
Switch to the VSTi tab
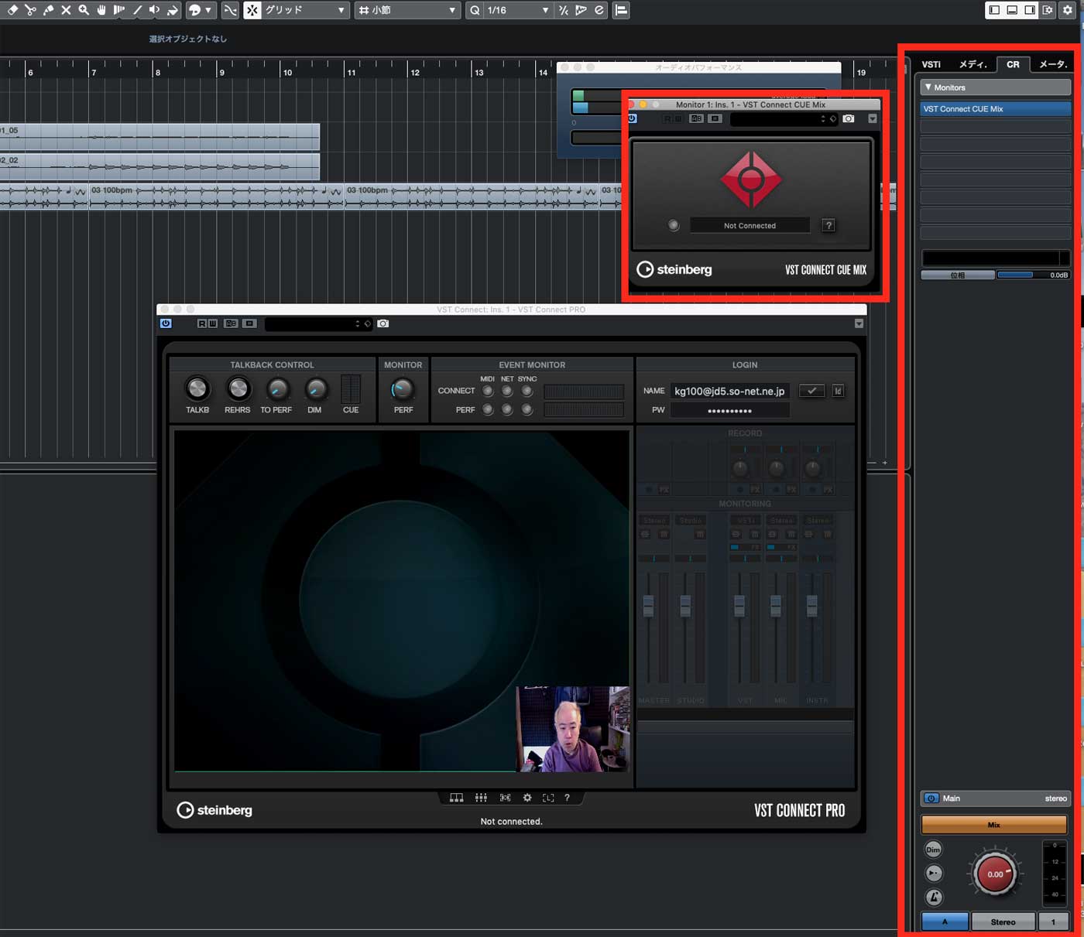tap(931, 64)
